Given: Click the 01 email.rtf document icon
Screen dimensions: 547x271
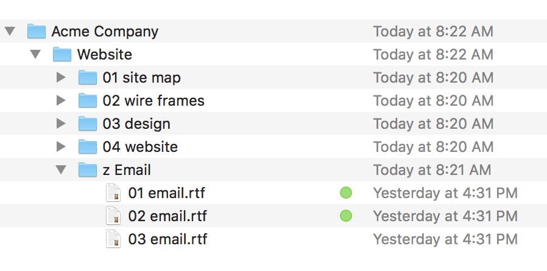Looking at the screenshot, I should click(113, 193).
